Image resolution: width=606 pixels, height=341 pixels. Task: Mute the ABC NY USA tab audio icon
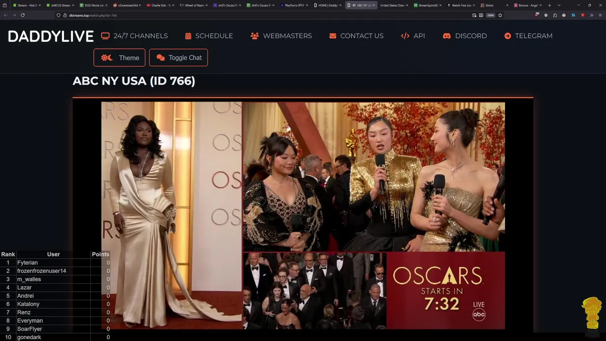354,5
